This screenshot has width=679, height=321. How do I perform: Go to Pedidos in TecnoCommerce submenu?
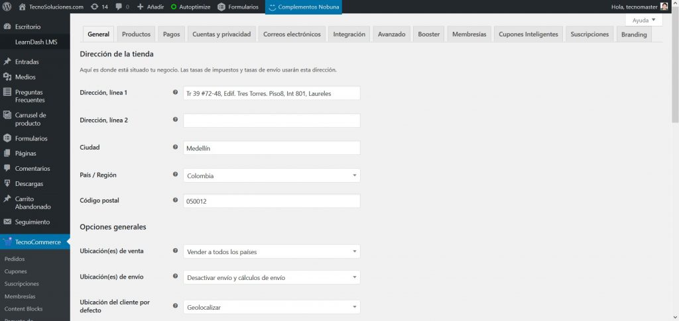coord(15,259)
